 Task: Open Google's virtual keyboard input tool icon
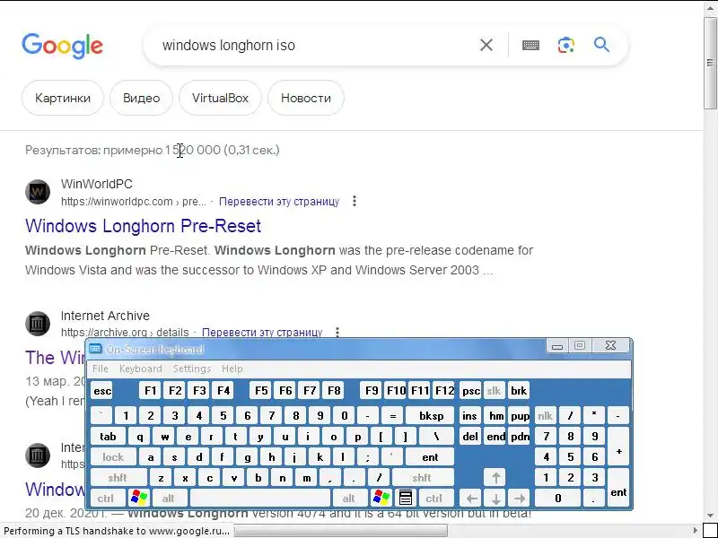pos(530,45)
